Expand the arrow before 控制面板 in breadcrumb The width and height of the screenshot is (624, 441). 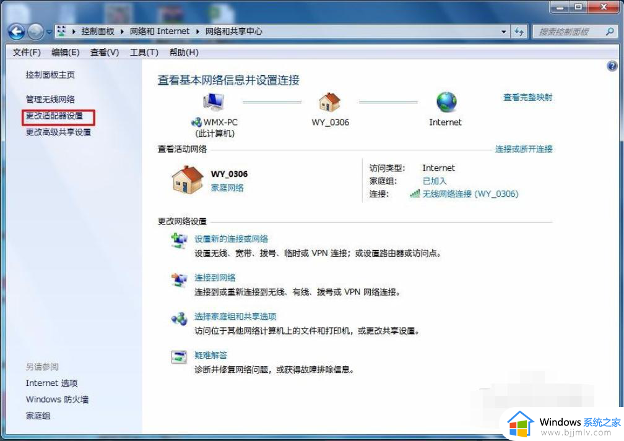[x=74, y=32]
